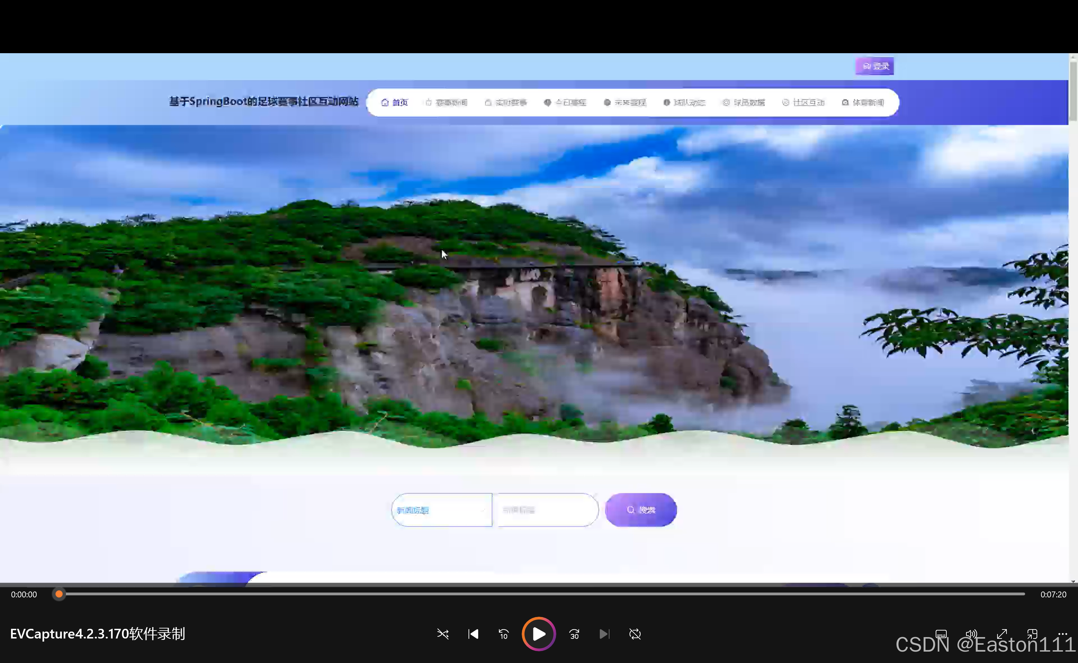The height and width of the screenshot is (663, 1078).
Task: Click the page's vertical scrollbar thumb
Action: click(x=1073, y=90)
